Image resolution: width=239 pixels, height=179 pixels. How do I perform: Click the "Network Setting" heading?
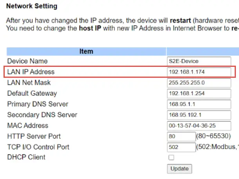[32, 6]
